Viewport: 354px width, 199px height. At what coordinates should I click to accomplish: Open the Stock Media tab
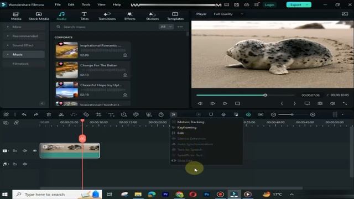pyautogui.click(x=39, y=16)
